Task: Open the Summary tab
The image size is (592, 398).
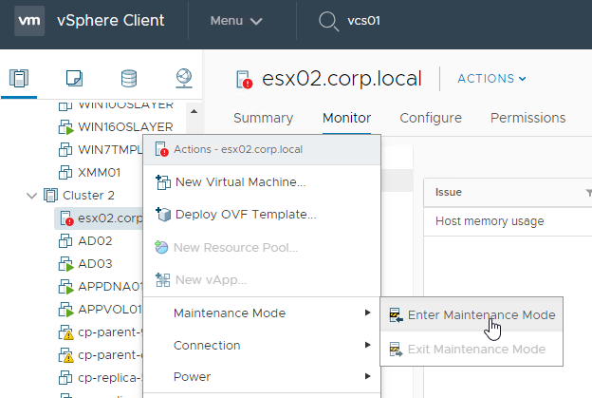Action: pyautogui.click(x=263, y=118)
